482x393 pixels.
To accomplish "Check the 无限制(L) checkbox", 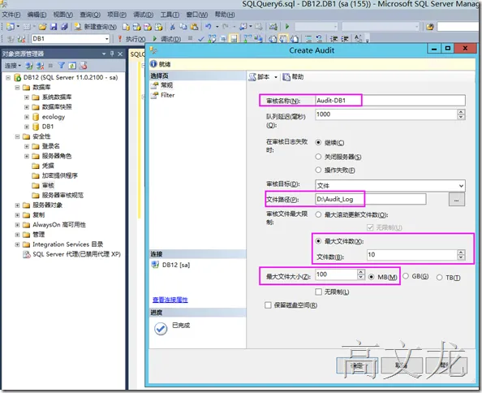I will [318, 292].
